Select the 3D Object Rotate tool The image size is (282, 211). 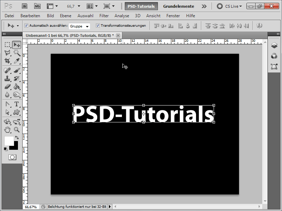point(7,122)
